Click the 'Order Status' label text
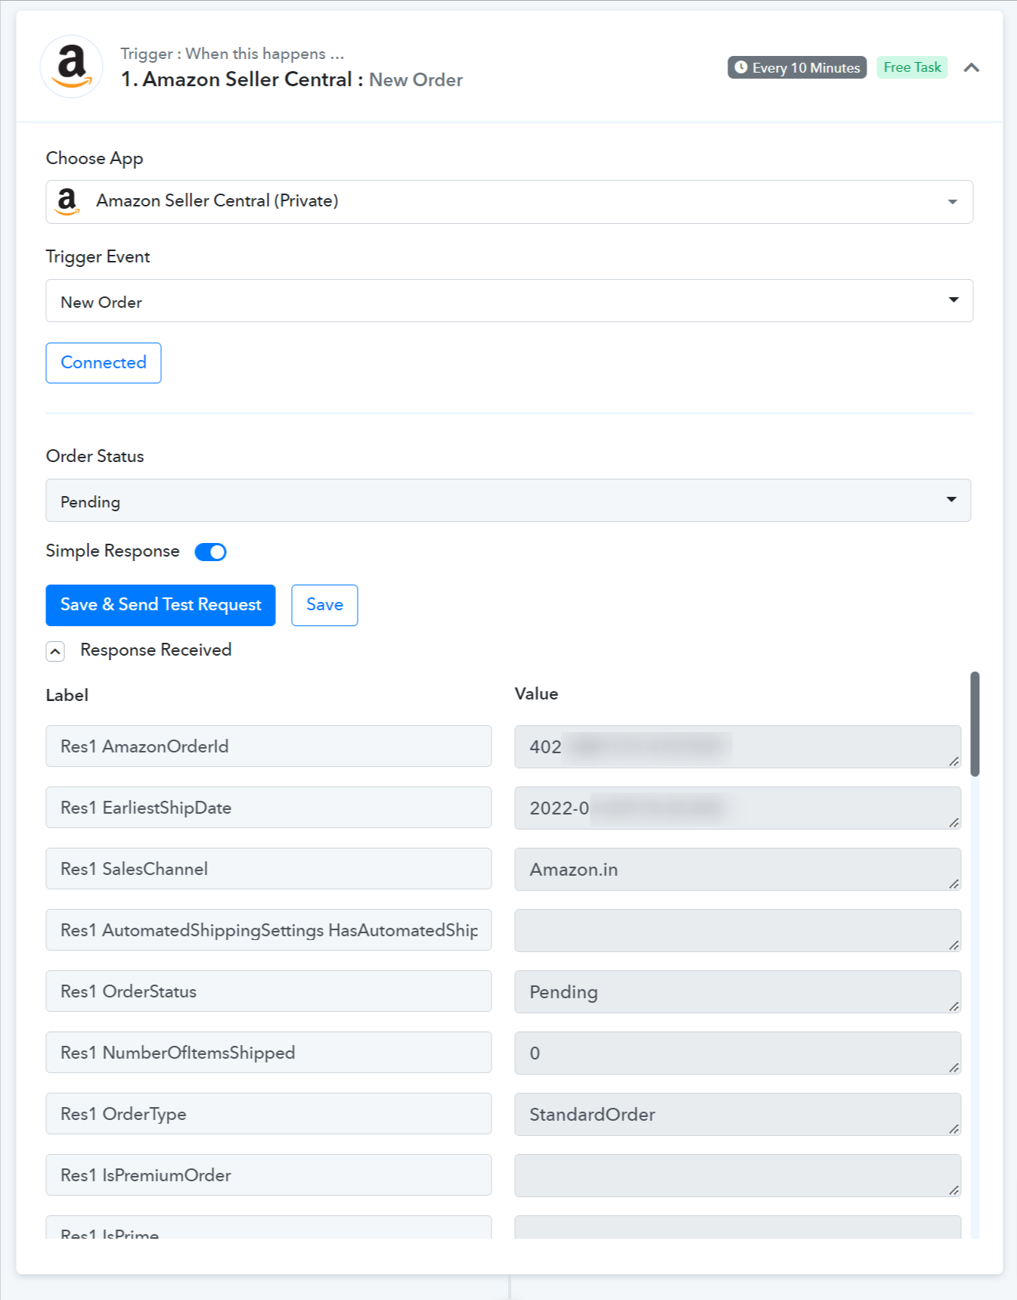 point(95,456)
